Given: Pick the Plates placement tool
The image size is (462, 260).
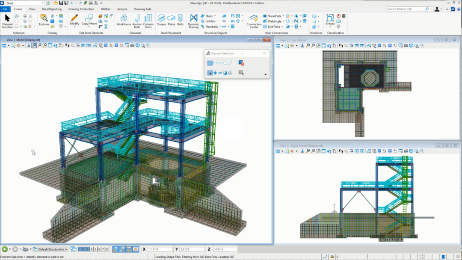Looking at the screenshot, I should [171, 20].
